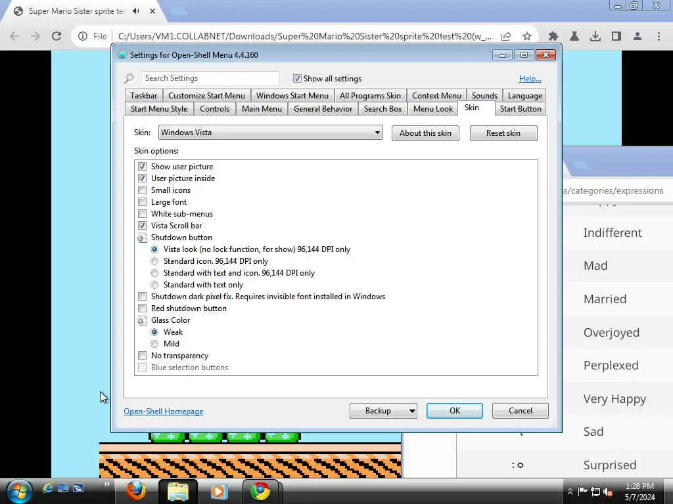The image size is (673, 504).
Task: Launch Internet Explorer from quick launch
Action: (x=47, y=488)
